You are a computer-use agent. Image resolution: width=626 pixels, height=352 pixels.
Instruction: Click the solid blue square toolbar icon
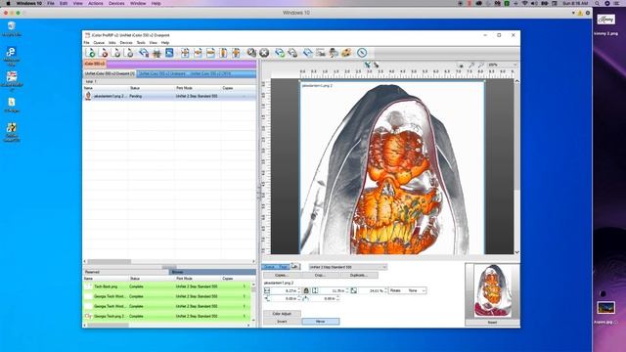169,53
